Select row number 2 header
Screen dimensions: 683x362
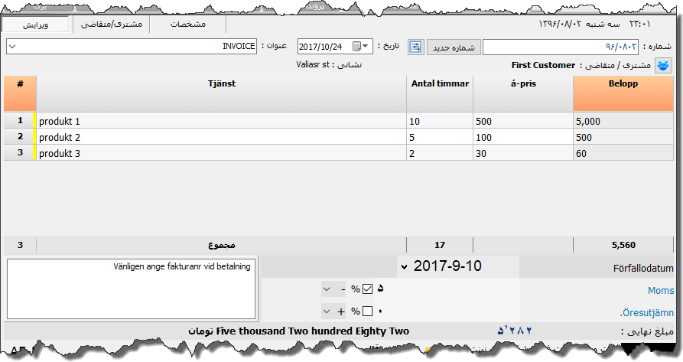point(20,137)
